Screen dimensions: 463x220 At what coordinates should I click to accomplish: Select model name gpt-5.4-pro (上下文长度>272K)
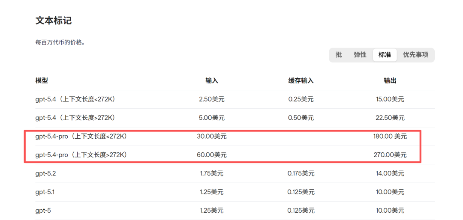click(81, 155)
